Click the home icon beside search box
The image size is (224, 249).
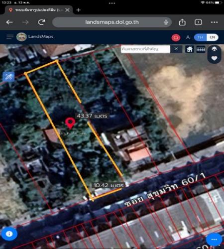190,49
